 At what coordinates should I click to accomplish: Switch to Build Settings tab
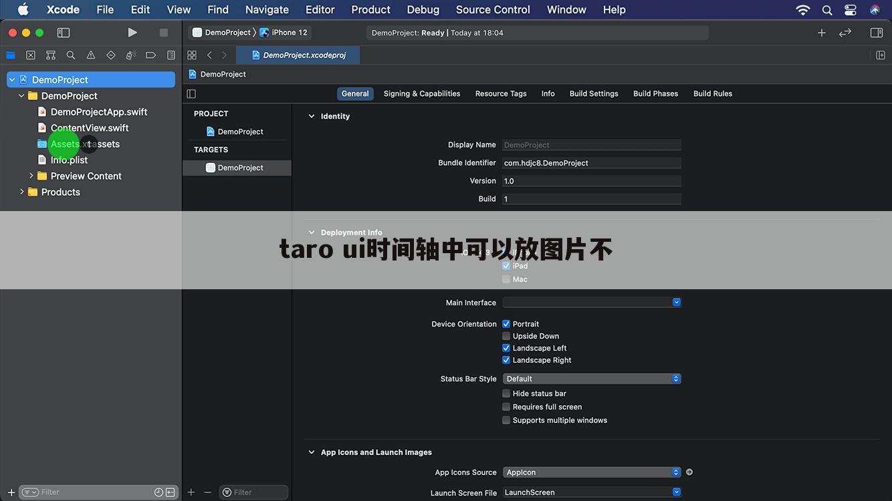point(594,94)
